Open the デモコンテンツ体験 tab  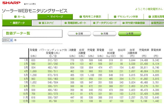126,17
